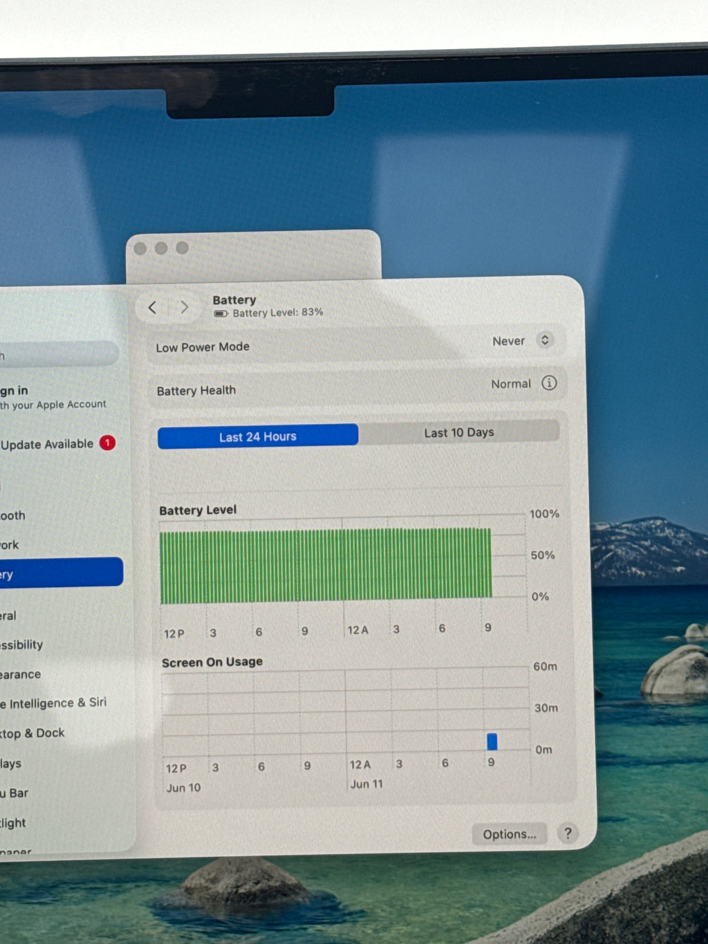Viewport: 708px width, 944px height.
Task: Click the battery icon beside Battery Level 83%
Action: [x=221, y=314]
